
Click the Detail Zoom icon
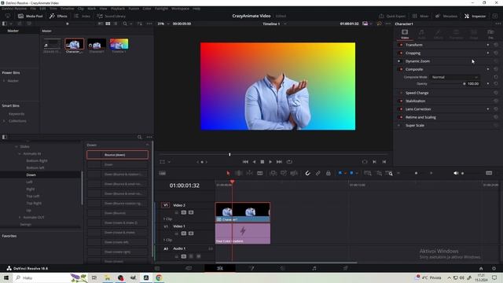(x=379, y=173)
